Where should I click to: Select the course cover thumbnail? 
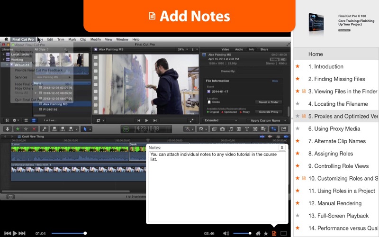pyautogui.click(x=316, y=23)
